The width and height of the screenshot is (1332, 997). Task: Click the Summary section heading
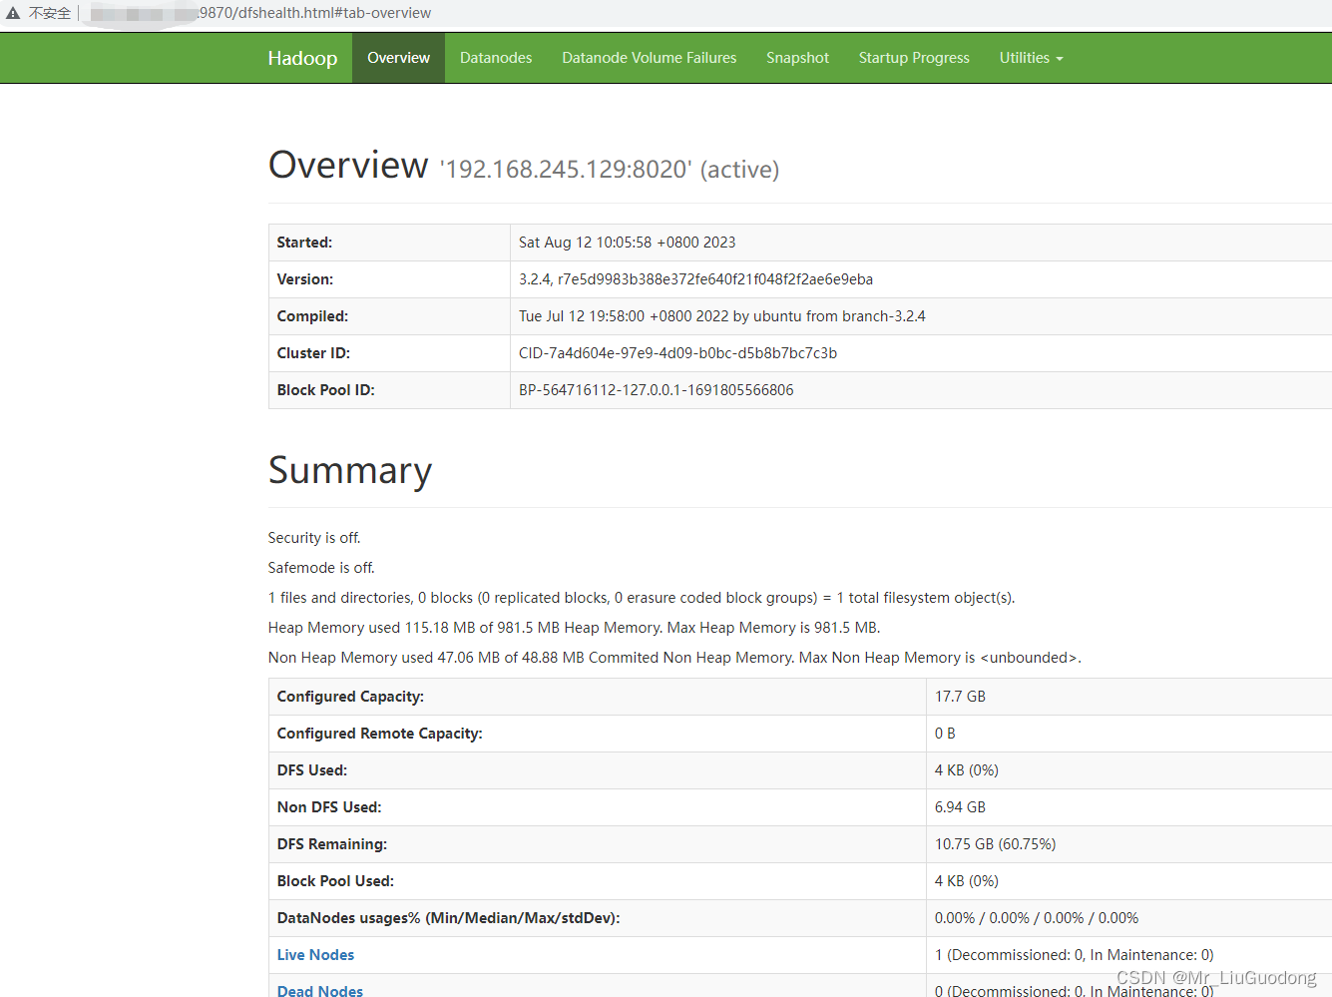[350, 471]
